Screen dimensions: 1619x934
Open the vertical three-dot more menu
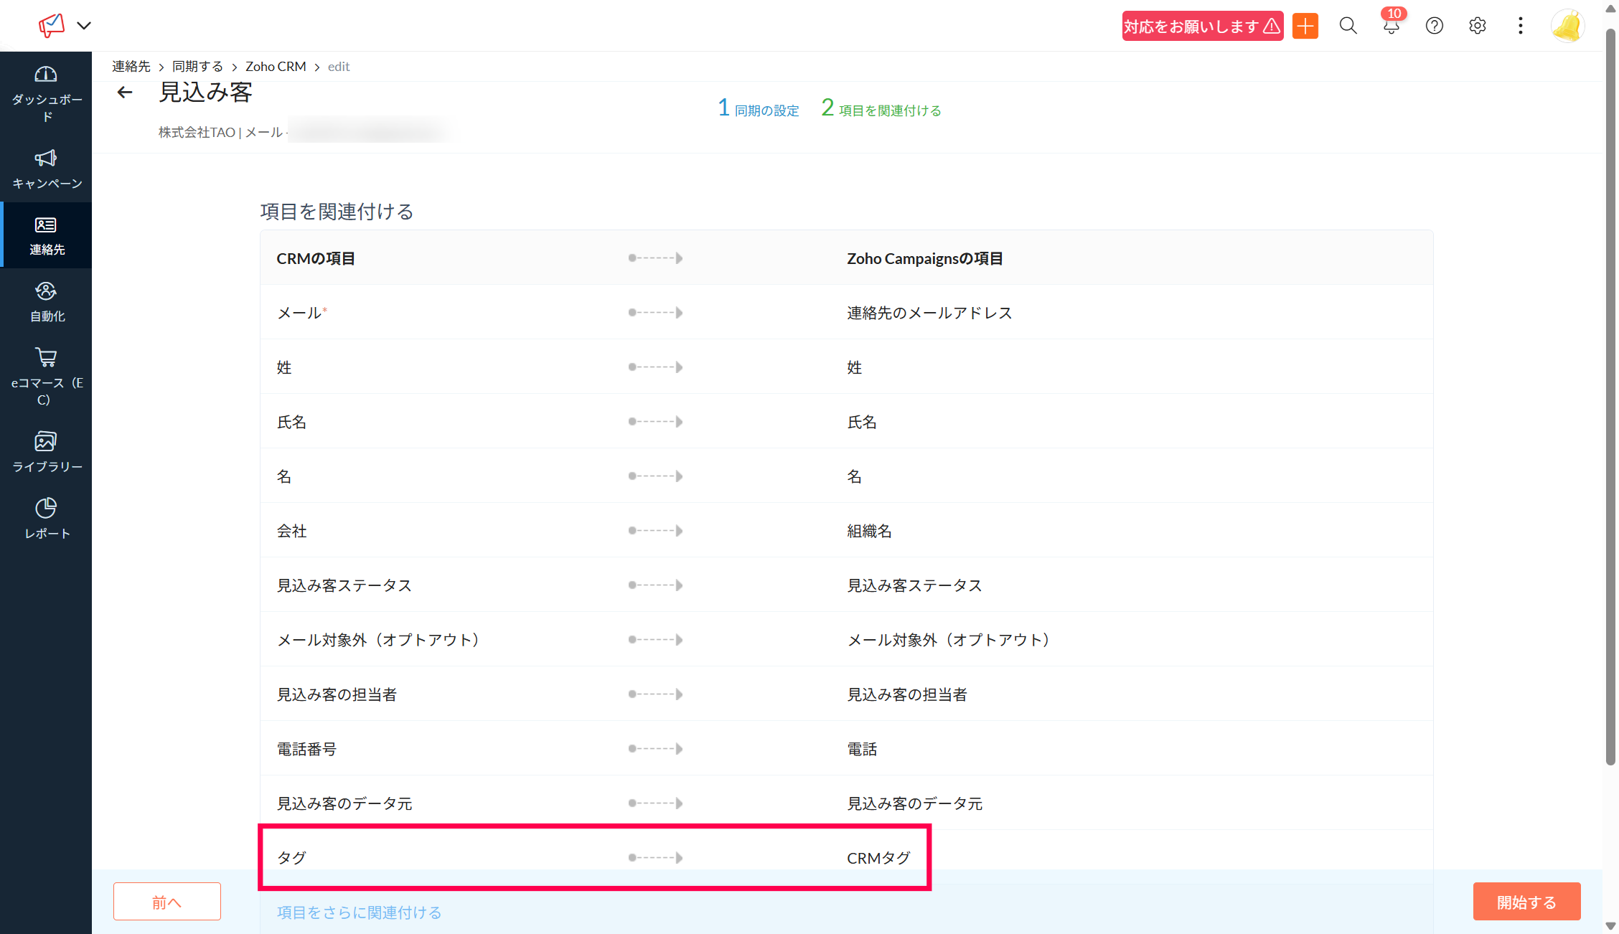1520,26
